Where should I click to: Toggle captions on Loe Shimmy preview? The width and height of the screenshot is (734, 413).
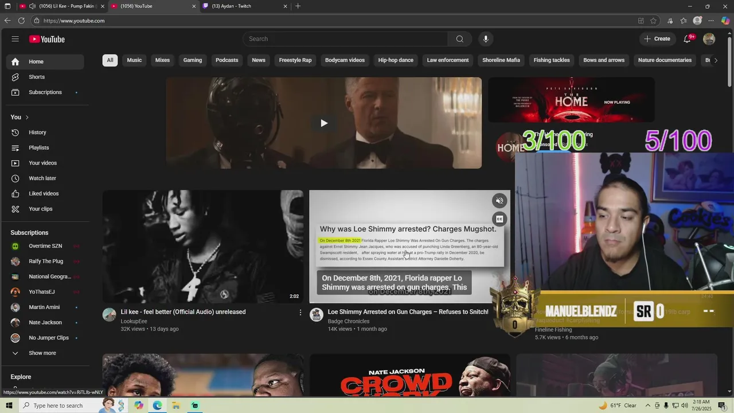point(499,219)
